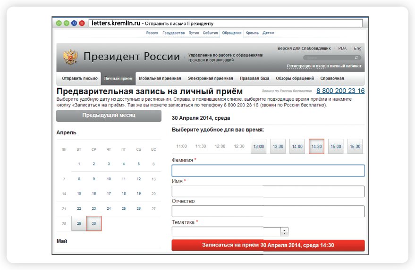This screenshot has width=415, height=270.
Task: Focus the Отчество input field
Action: (268, 211)
